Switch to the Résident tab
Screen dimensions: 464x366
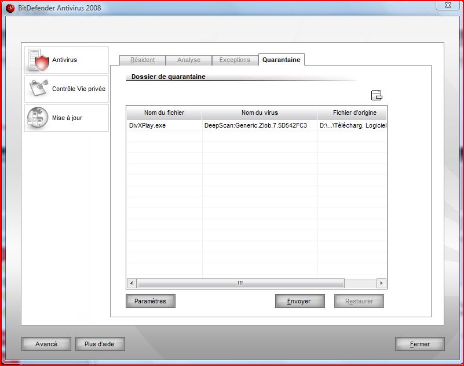pyautogui.click(x=143, y=60)
